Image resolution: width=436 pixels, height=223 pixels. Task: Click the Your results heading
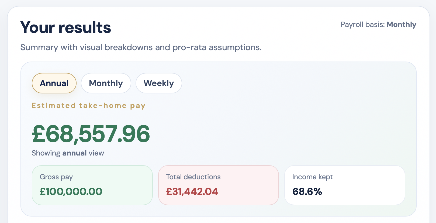click(65, 27)
